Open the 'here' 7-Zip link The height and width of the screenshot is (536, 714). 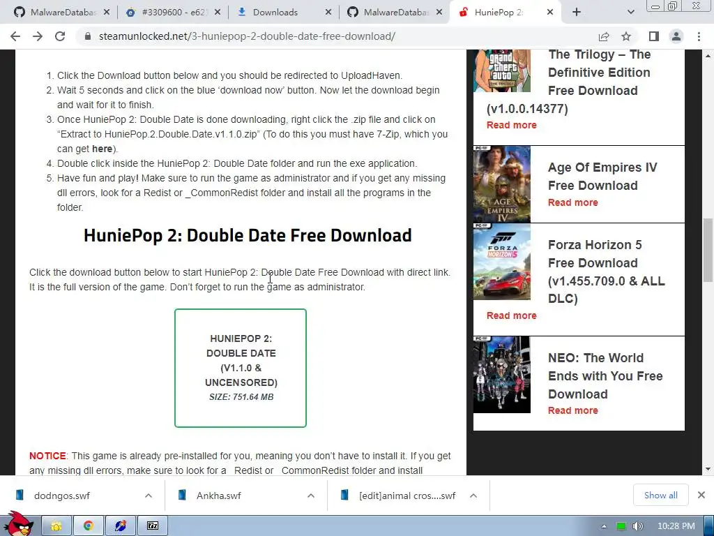(x=102, y=149)
